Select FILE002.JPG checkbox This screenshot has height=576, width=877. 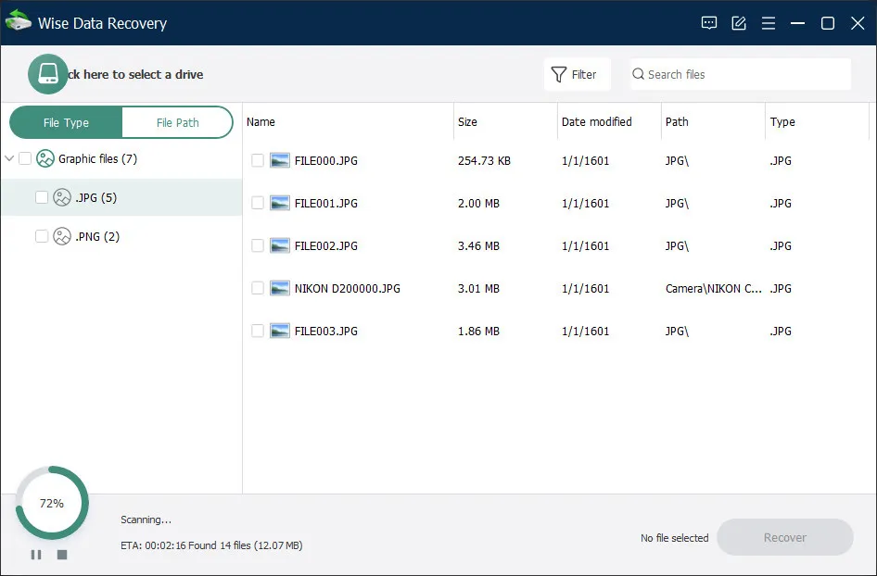coord(258,245)
